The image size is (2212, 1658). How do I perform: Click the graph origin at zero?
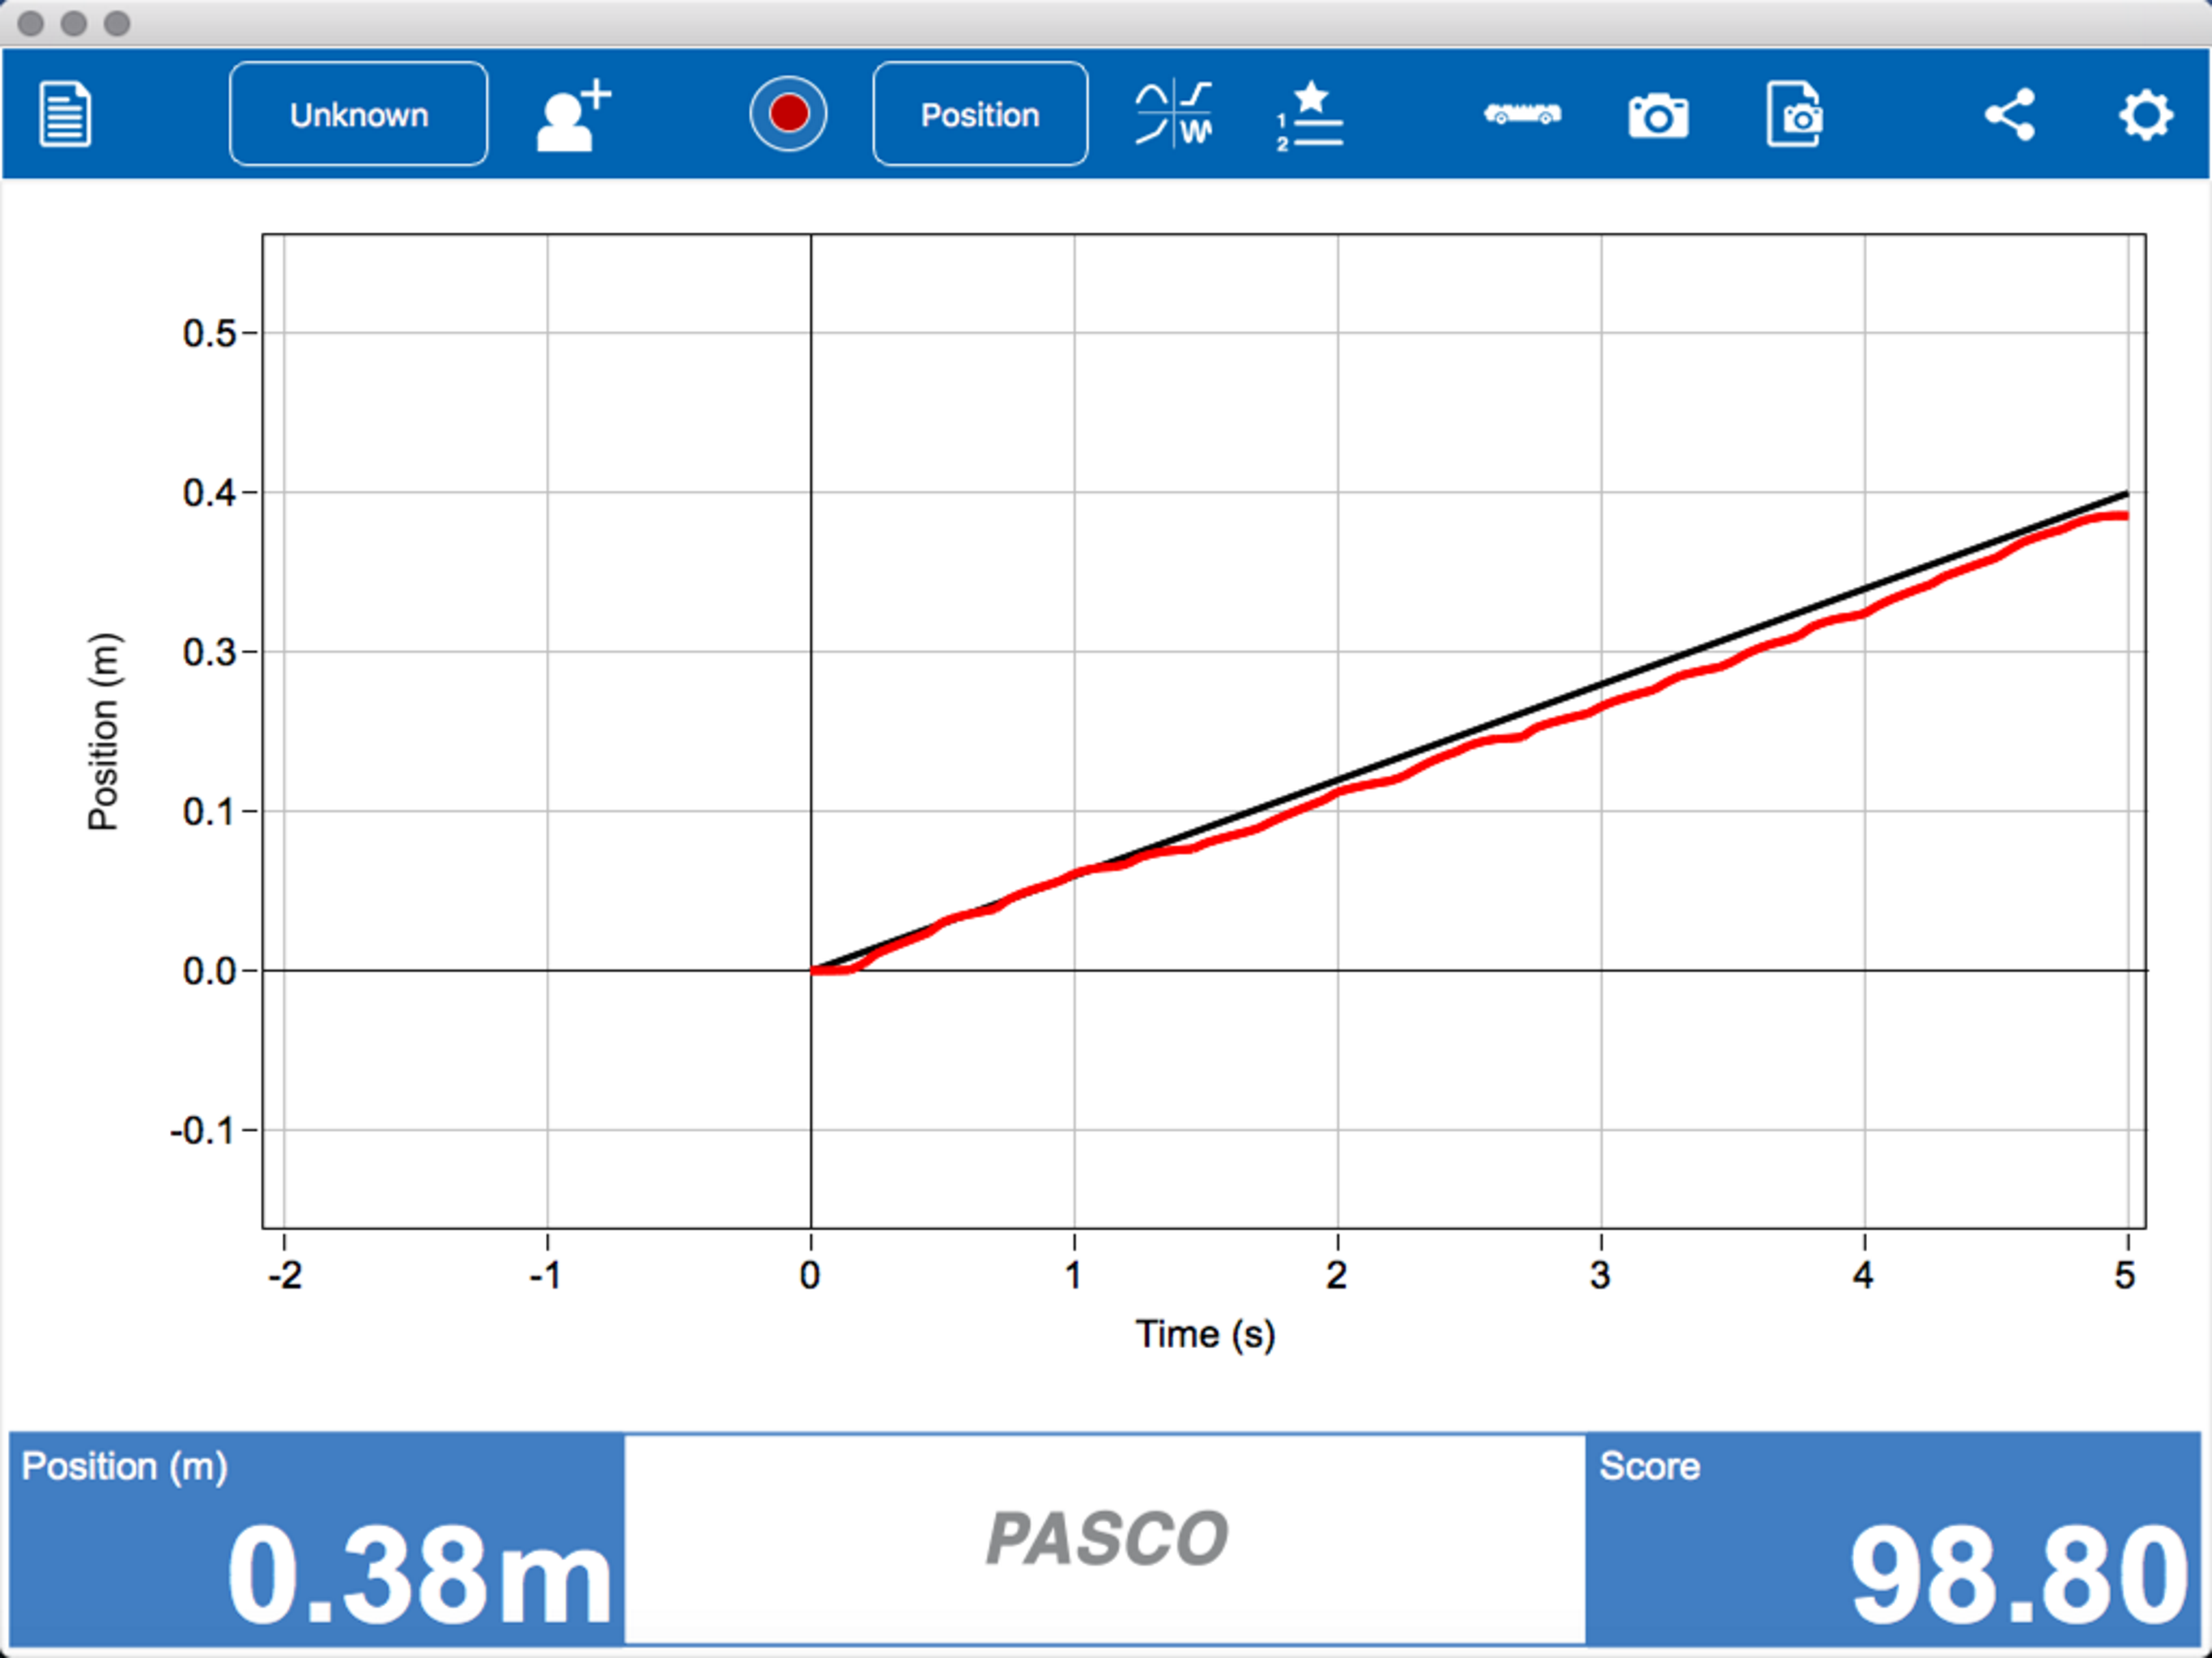tap(811, 970)
